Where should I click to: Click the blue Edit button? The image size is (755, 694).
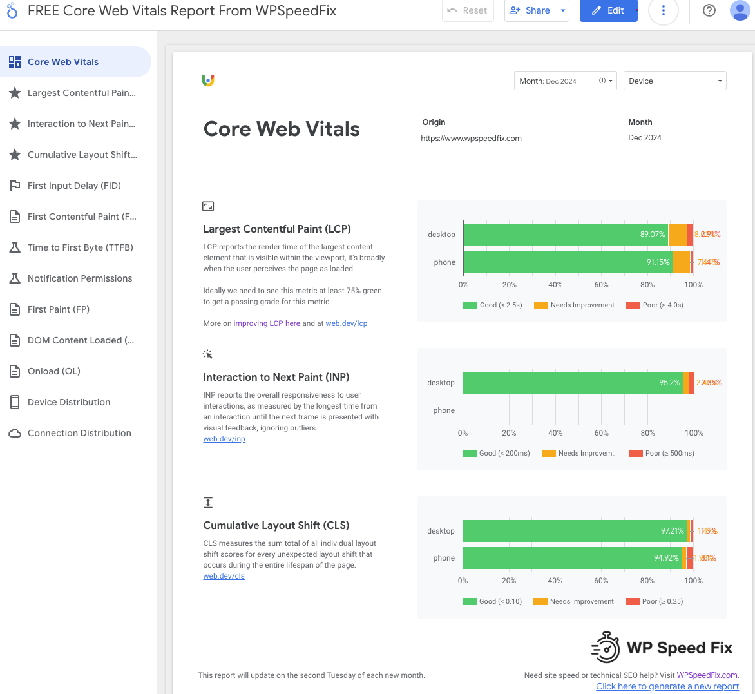[x=608, y=10]
